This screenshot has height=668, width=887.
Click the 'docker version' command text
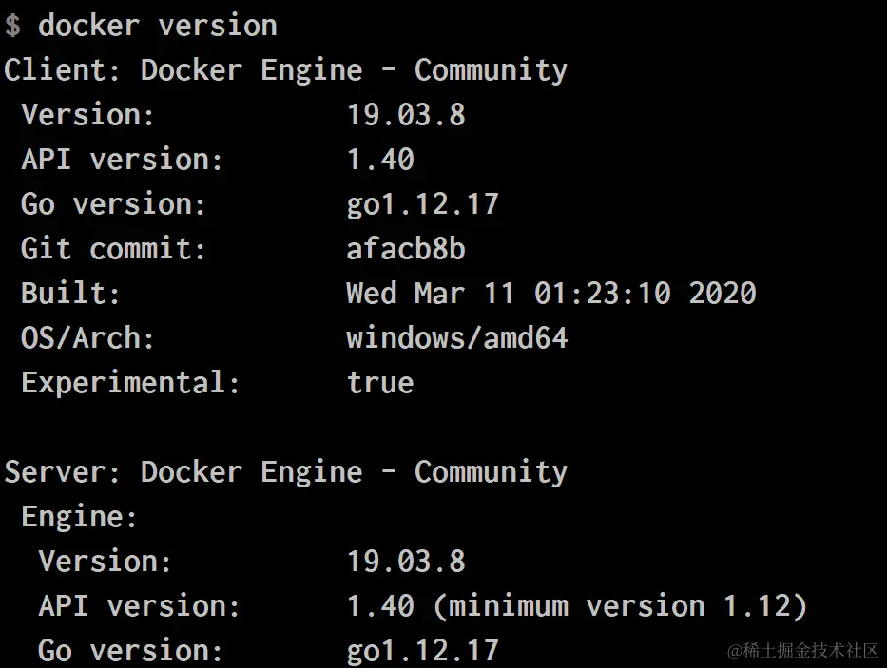coord(158,26)
